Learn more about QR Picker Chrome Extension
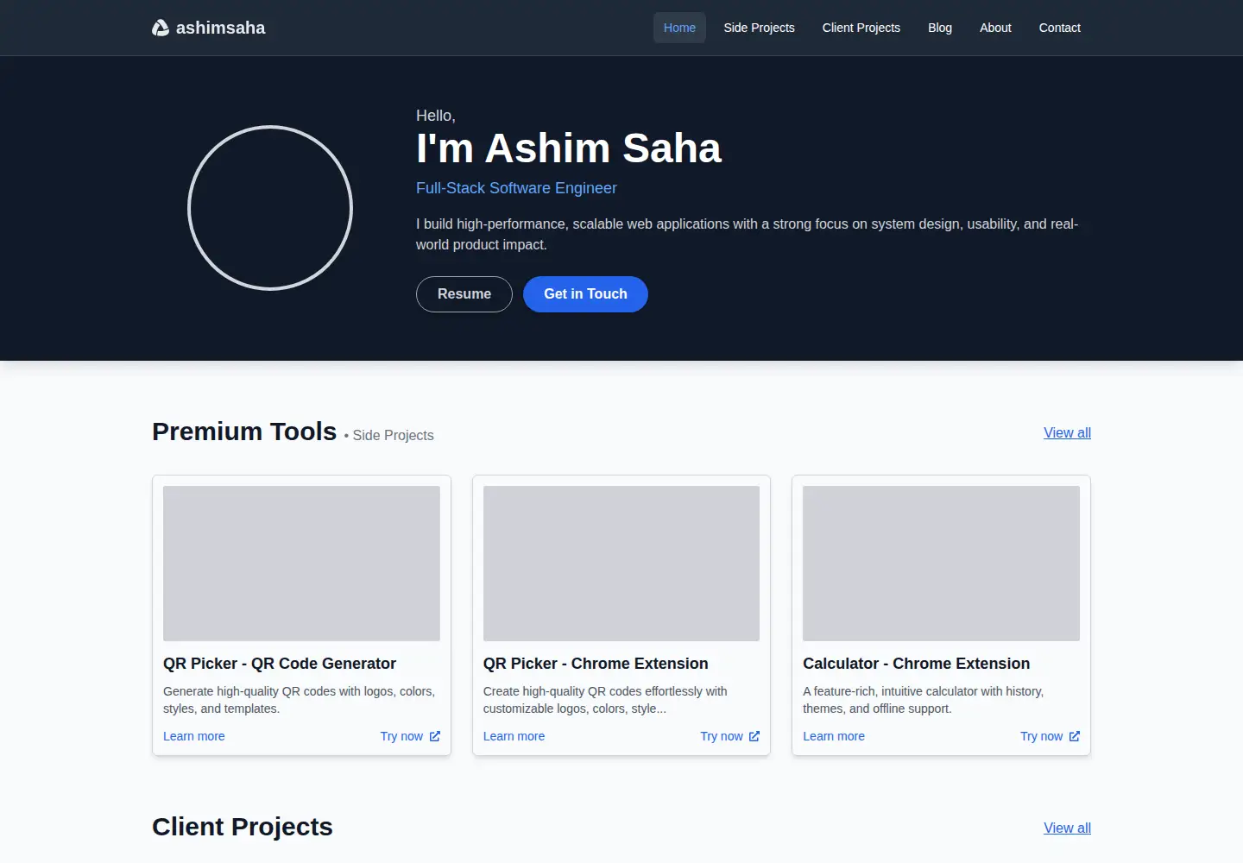The height and width of the screenshot is (863, 1243). pyautogui.click(x=514, y=736)
